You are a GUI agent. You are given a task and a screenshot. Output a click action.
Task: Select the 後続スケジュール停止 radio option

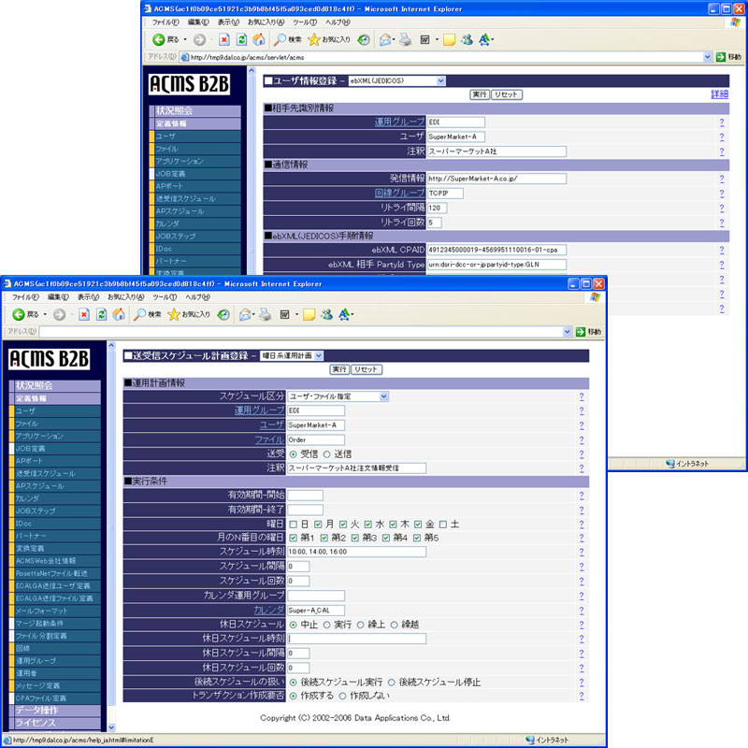[392, 683]
